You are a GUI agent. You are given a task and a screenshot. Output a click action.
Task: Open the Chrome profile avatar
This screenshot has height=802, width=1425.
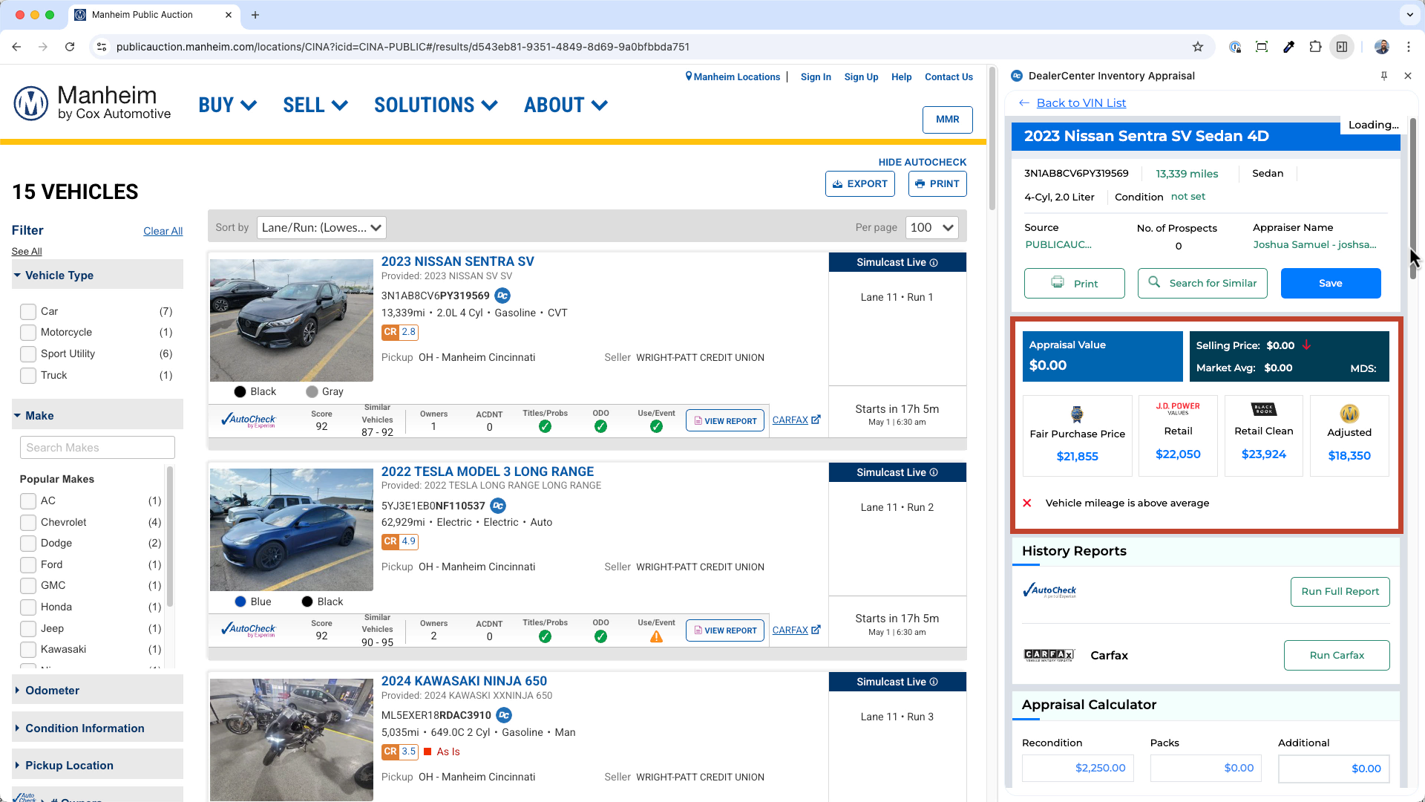(x=1382, y=47)
